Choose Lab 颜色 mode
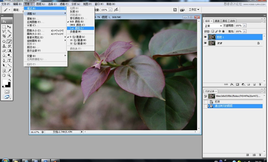 (x=81, y=28)
